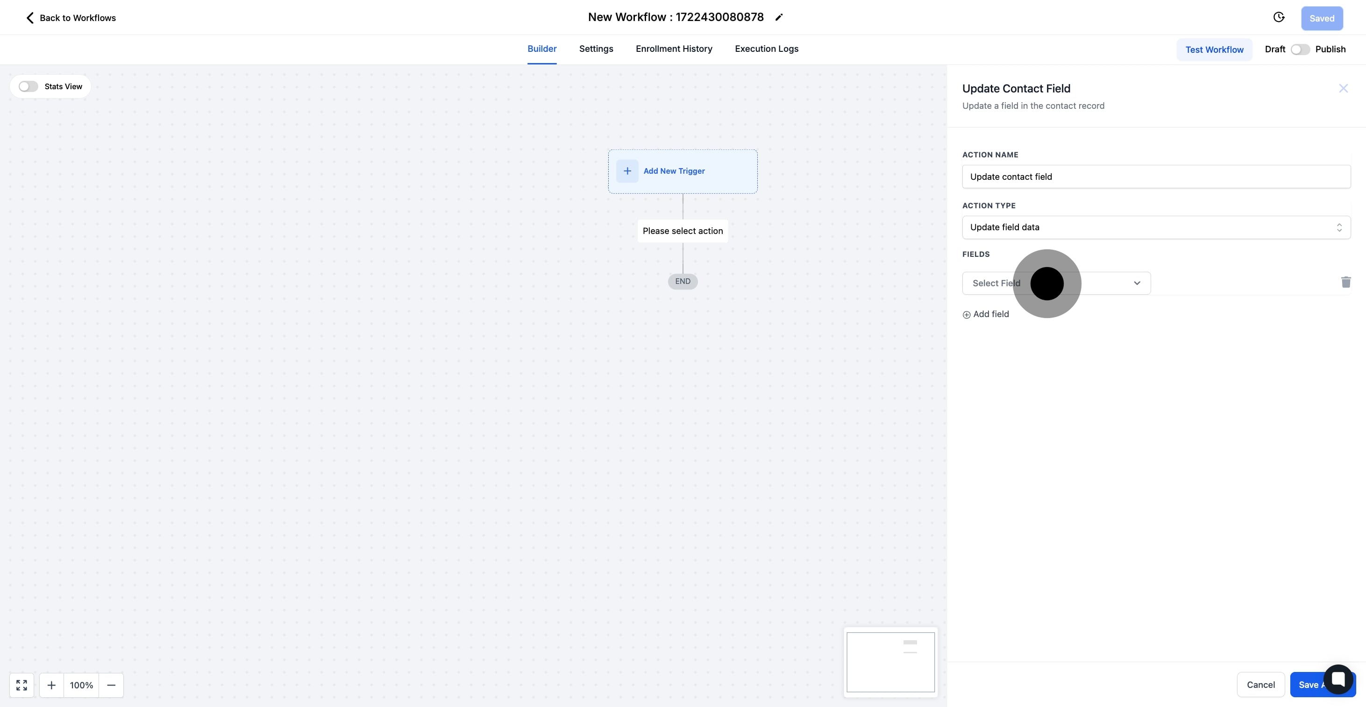Click the Cancel button

(x=1260, y=684)
